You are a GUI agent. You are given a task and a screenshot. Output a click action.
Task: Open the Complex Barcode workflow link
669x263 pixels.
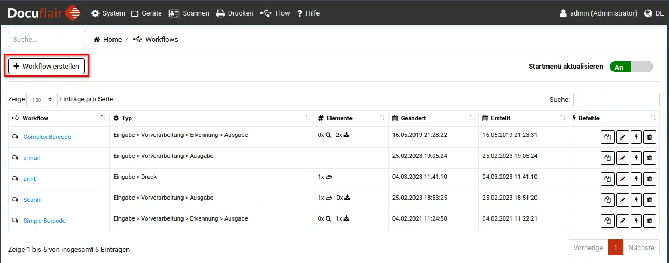point(47,137)
